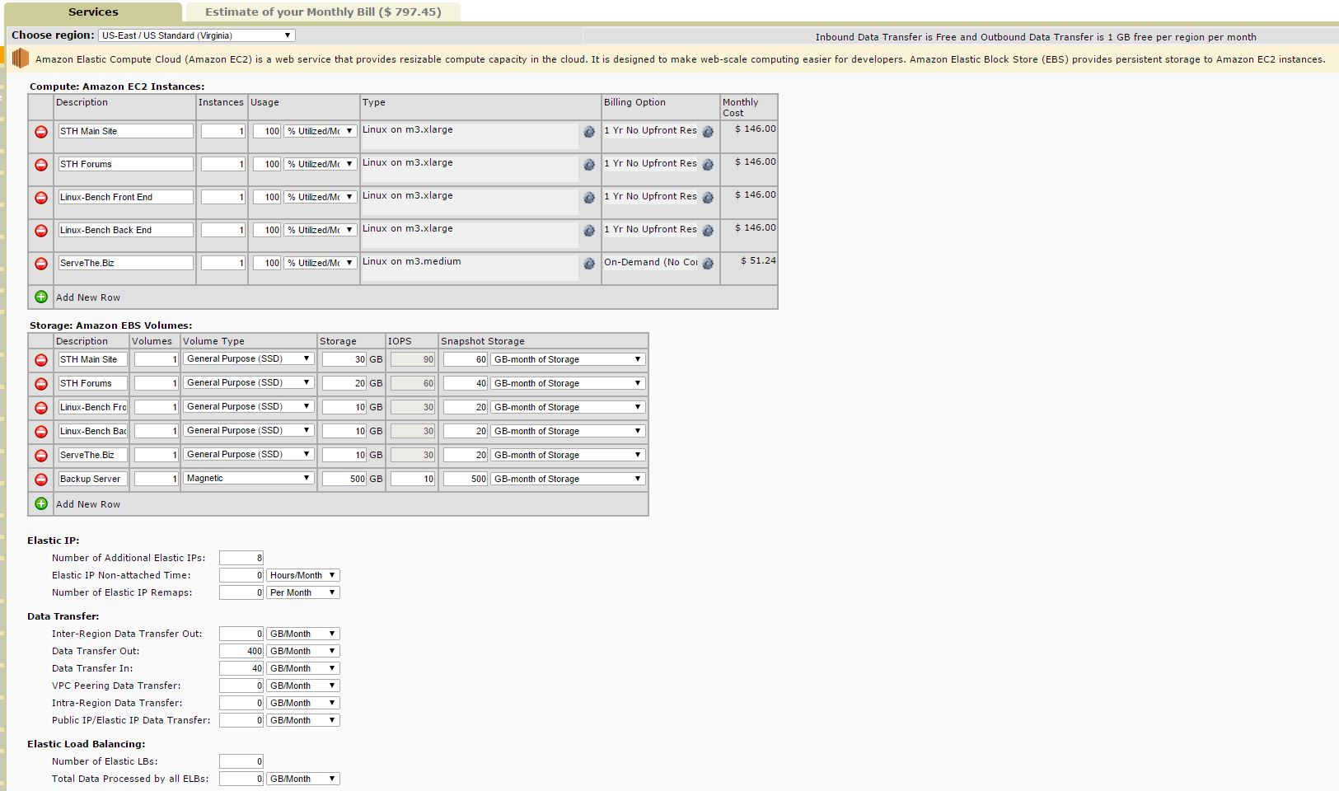Edit the Intra-Region Data Transfer amount field
The width and height of the screenshot is (1339, 791).
(x=241, y=703)
